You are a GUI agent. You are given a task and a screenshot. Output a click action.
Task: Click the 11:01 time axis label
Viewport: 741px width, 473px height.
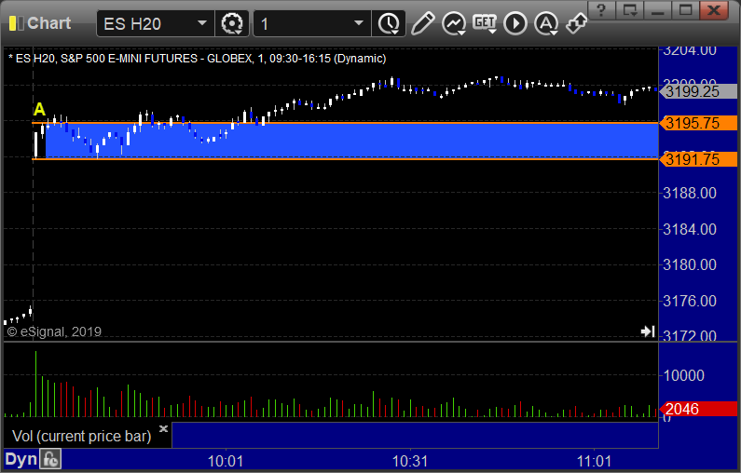[594, 461]
